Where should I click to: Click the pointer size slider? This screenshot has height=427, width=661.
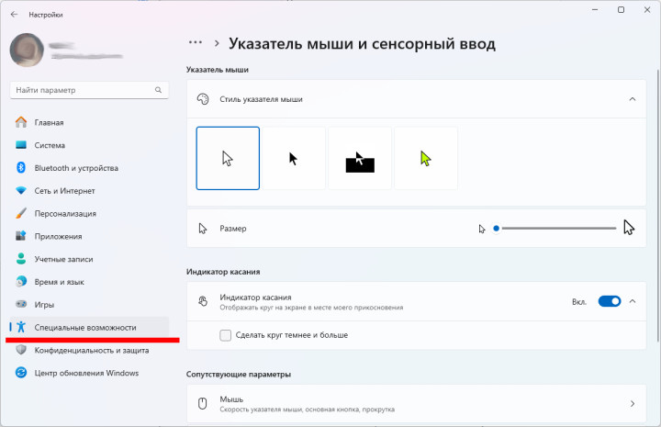pos(555,228)
